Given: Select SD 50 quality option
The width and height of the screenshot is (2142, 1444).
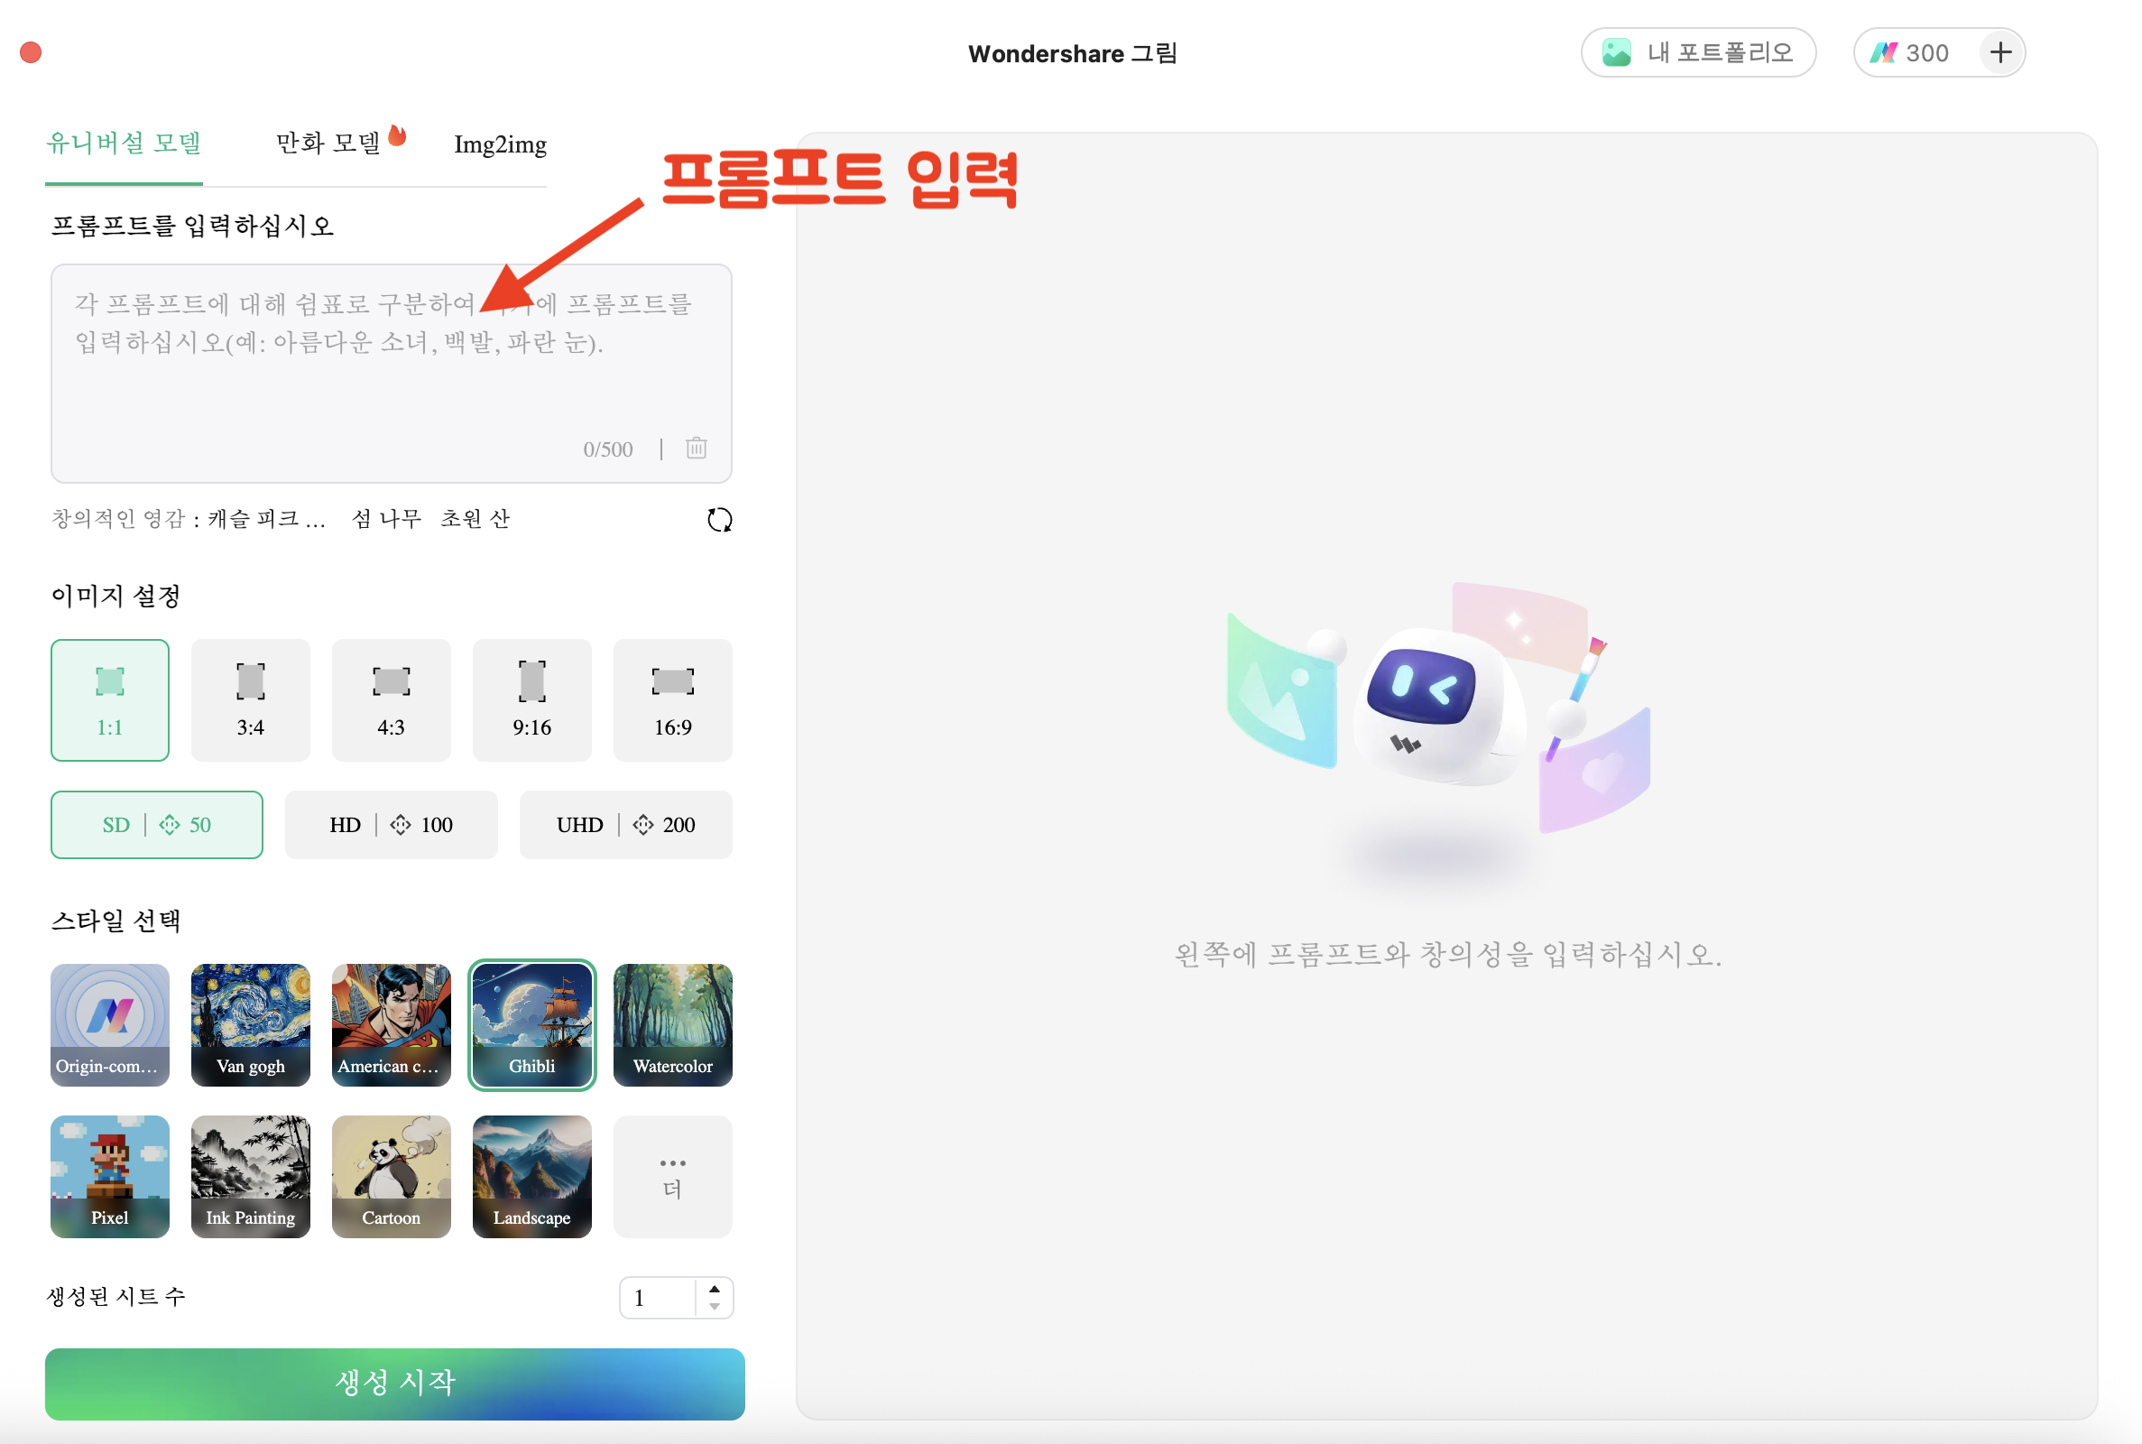Looking at the screenshot, I should coord(156,825).
